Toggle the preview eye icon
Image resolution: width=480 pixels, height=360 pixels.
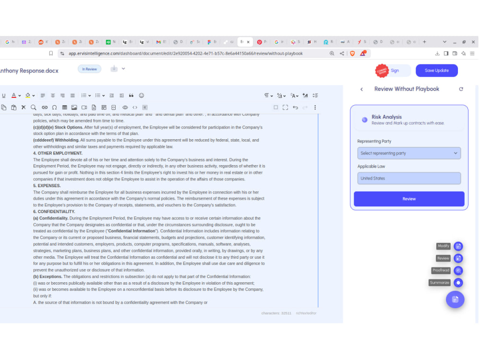tap(125, 108)
